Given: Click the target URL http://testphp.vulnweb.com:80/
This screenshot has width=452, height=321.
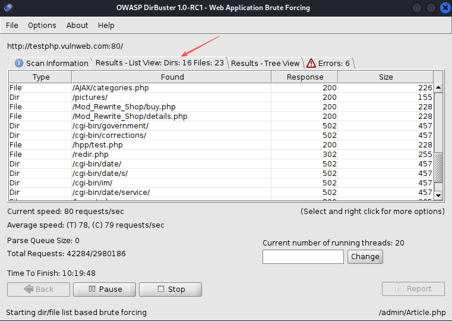Looking at the screenshot, I should tap(65, 46).
